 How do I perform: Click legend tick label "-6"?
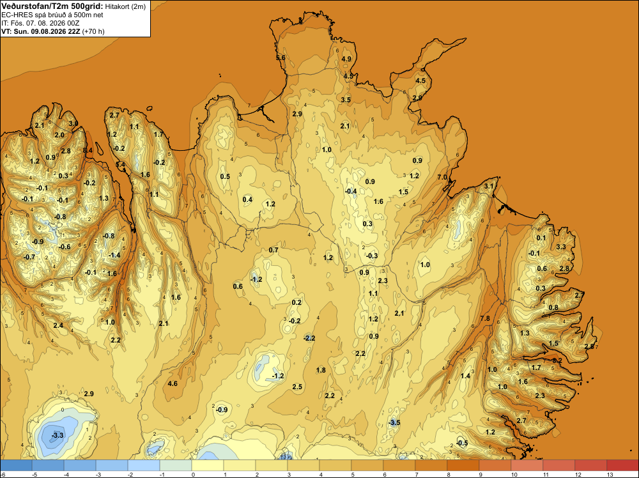pos(3,475)
